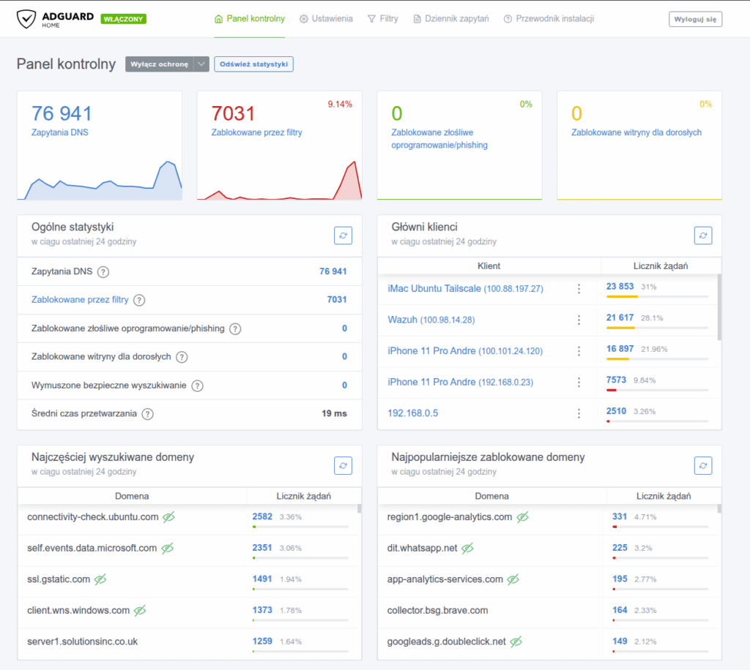Refresh Najczęściej wyszukiwane domeny panel

click(x=343, y=466)
